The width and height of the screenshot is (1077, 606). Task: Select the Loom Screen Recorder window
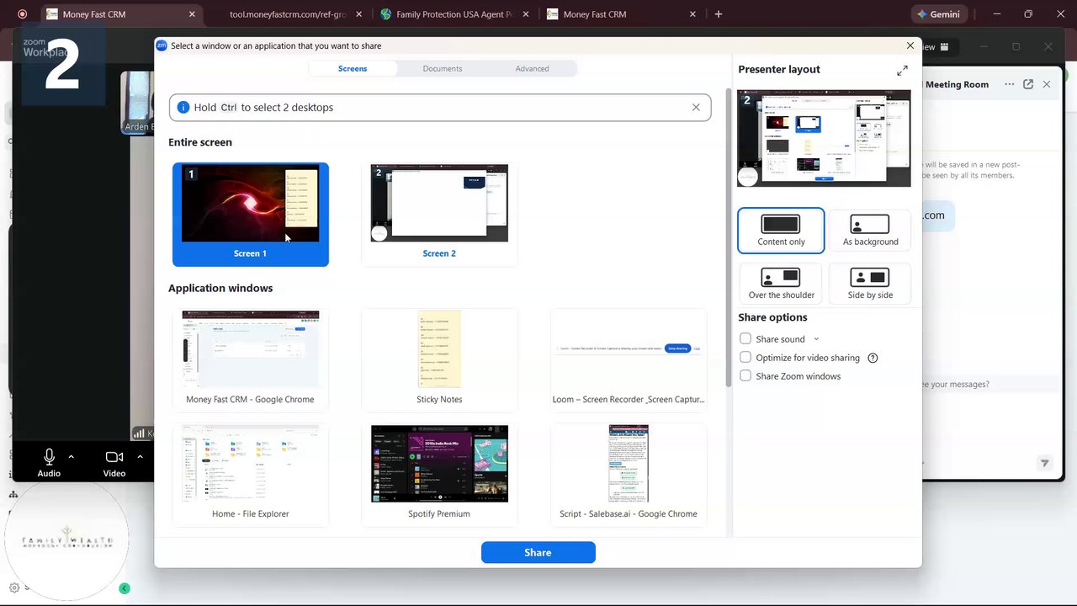[629, 359]
